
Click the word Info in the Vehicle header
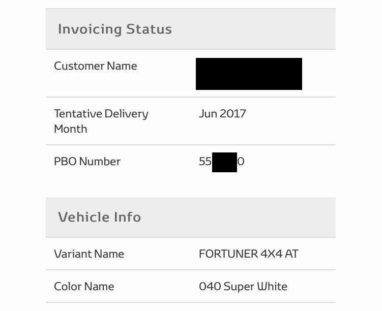[127, 217]
